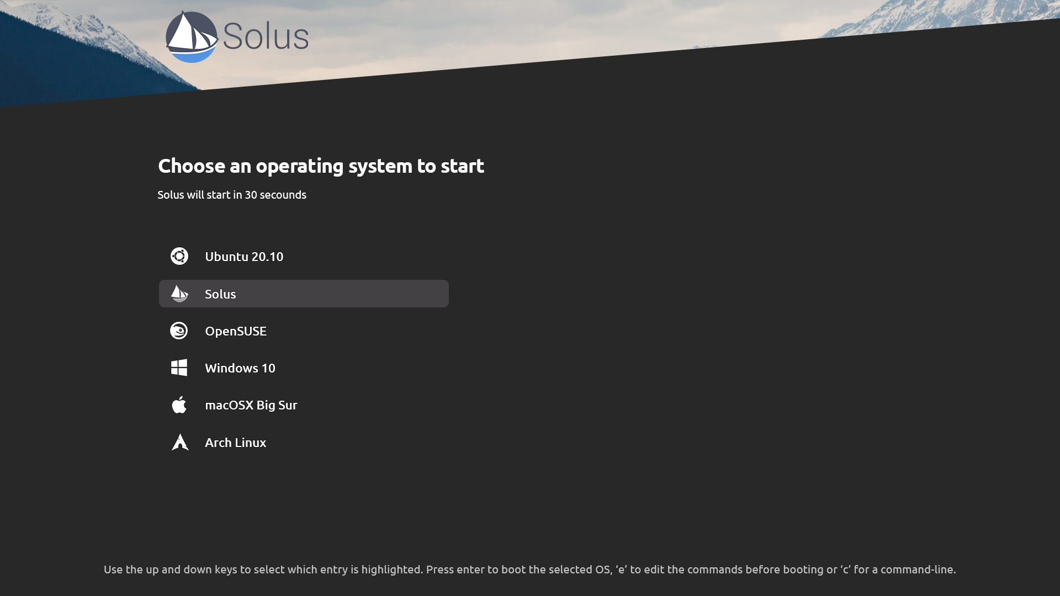
Task: Click the Arch Linux logo icon
Action: click(x=180, y=443)
